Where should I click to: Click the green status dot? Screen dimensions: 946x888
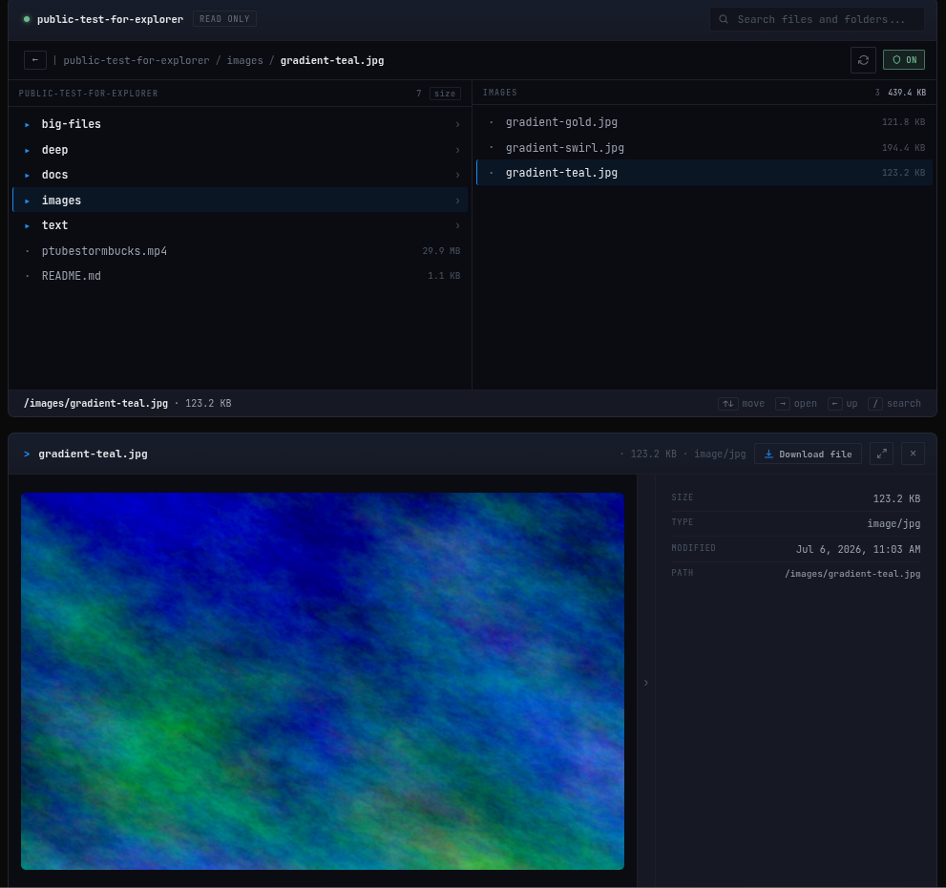(27, 19)
